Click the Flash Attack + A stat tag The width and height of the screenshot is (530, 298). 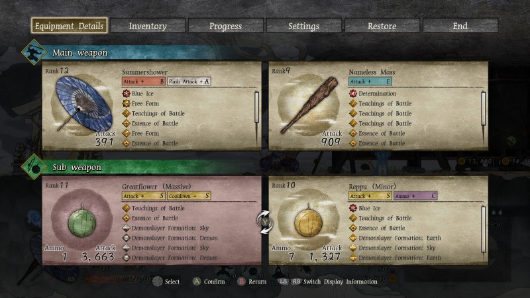pyautogui.click(x=189, y=81)
